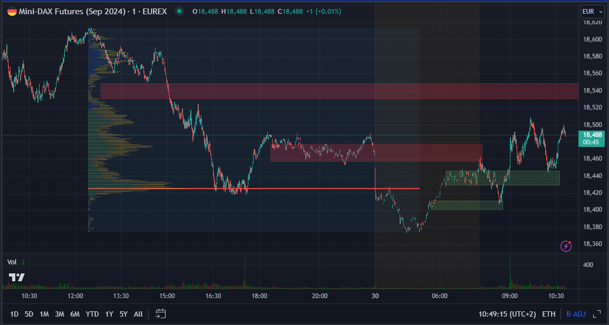Open the EUR currency dropdown

point(592,11)
